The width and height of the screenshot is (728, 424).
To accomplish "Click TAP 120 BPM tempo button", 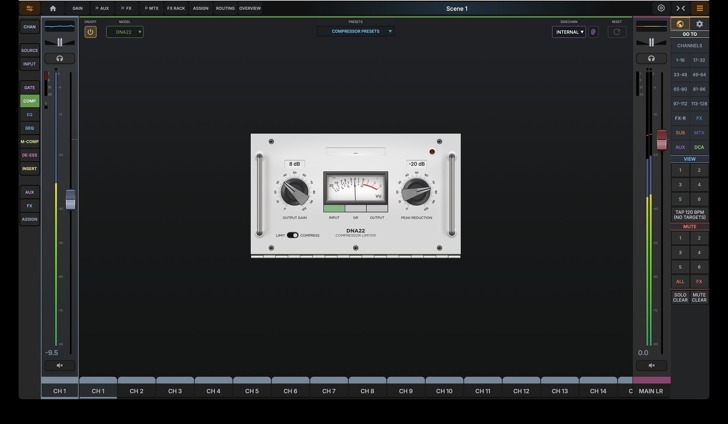I will 690,215.
